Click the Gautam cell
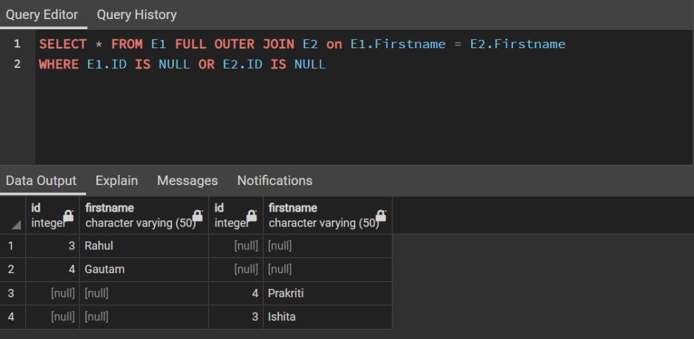 pyautogui.click(x=144, y=269)
